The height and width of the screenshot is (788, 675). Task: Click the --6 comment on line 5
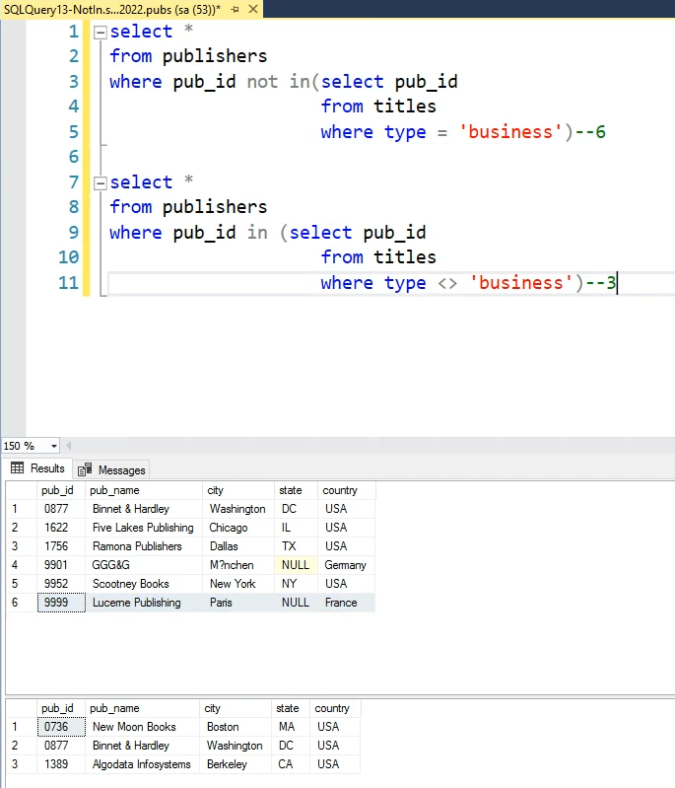coord(590,132)
